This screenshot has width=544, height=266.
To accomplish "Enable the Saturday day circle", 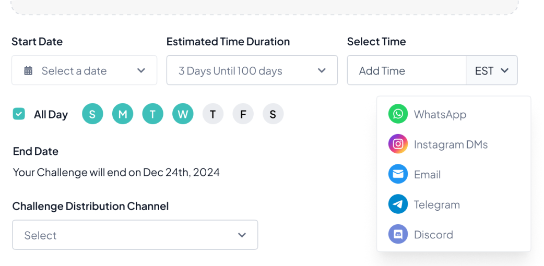I will click(x=273, y=114).
